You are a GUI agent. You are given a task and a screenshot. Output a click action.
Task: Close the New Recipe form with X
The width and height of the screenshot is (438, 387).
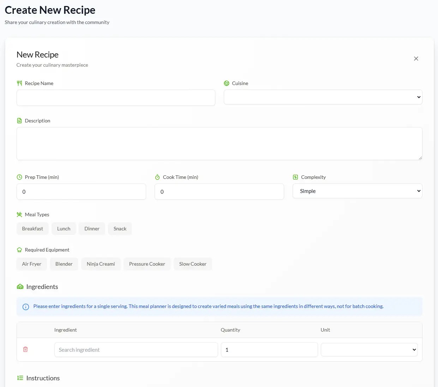(x=416, y=59)
